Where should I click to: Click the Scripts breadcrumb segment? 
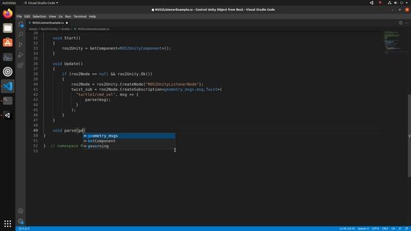click(66, 29)
